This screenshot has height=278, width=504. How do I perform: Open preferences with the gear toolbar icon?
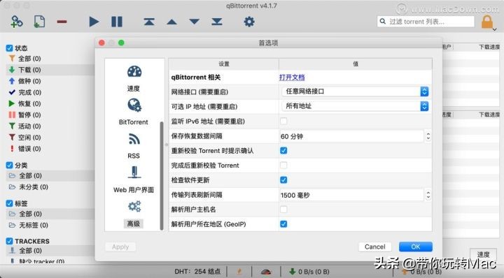point(249,22)
